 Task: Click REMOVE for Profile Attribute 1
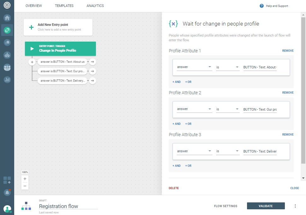pos(288,51)
